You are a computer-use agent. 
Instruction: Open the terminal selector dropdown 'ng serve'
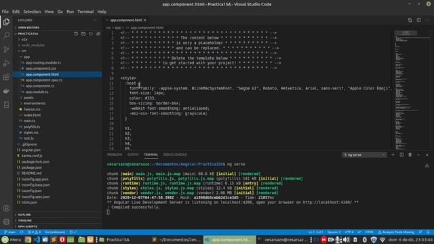click(364, 155)
